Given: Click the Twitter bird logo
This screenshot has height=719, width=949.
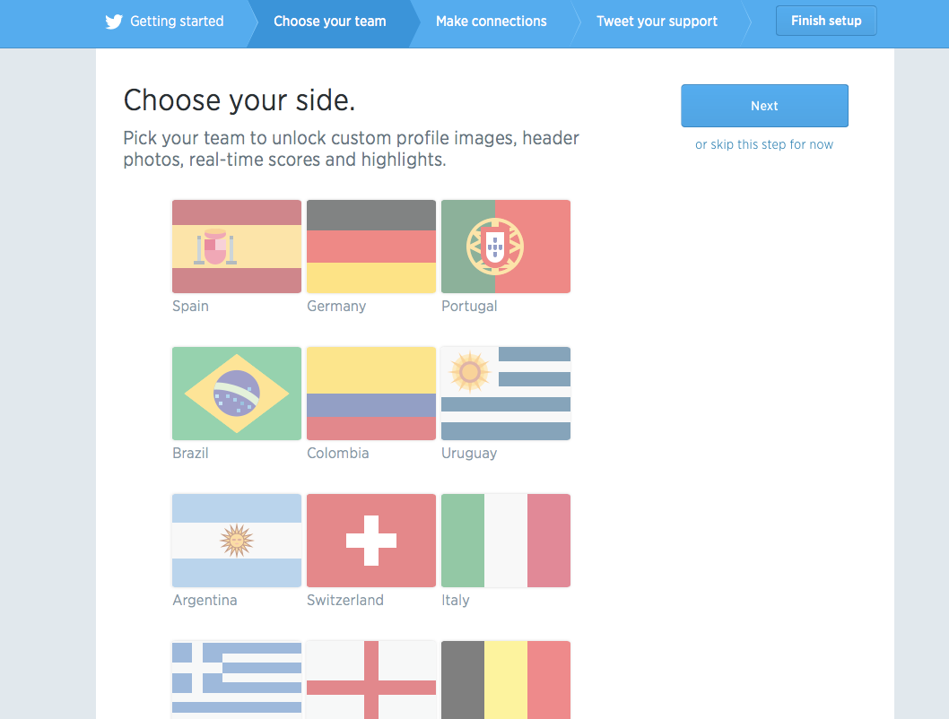Looking at the screenshot, I should pyautogui.click(x=114, y=22).
